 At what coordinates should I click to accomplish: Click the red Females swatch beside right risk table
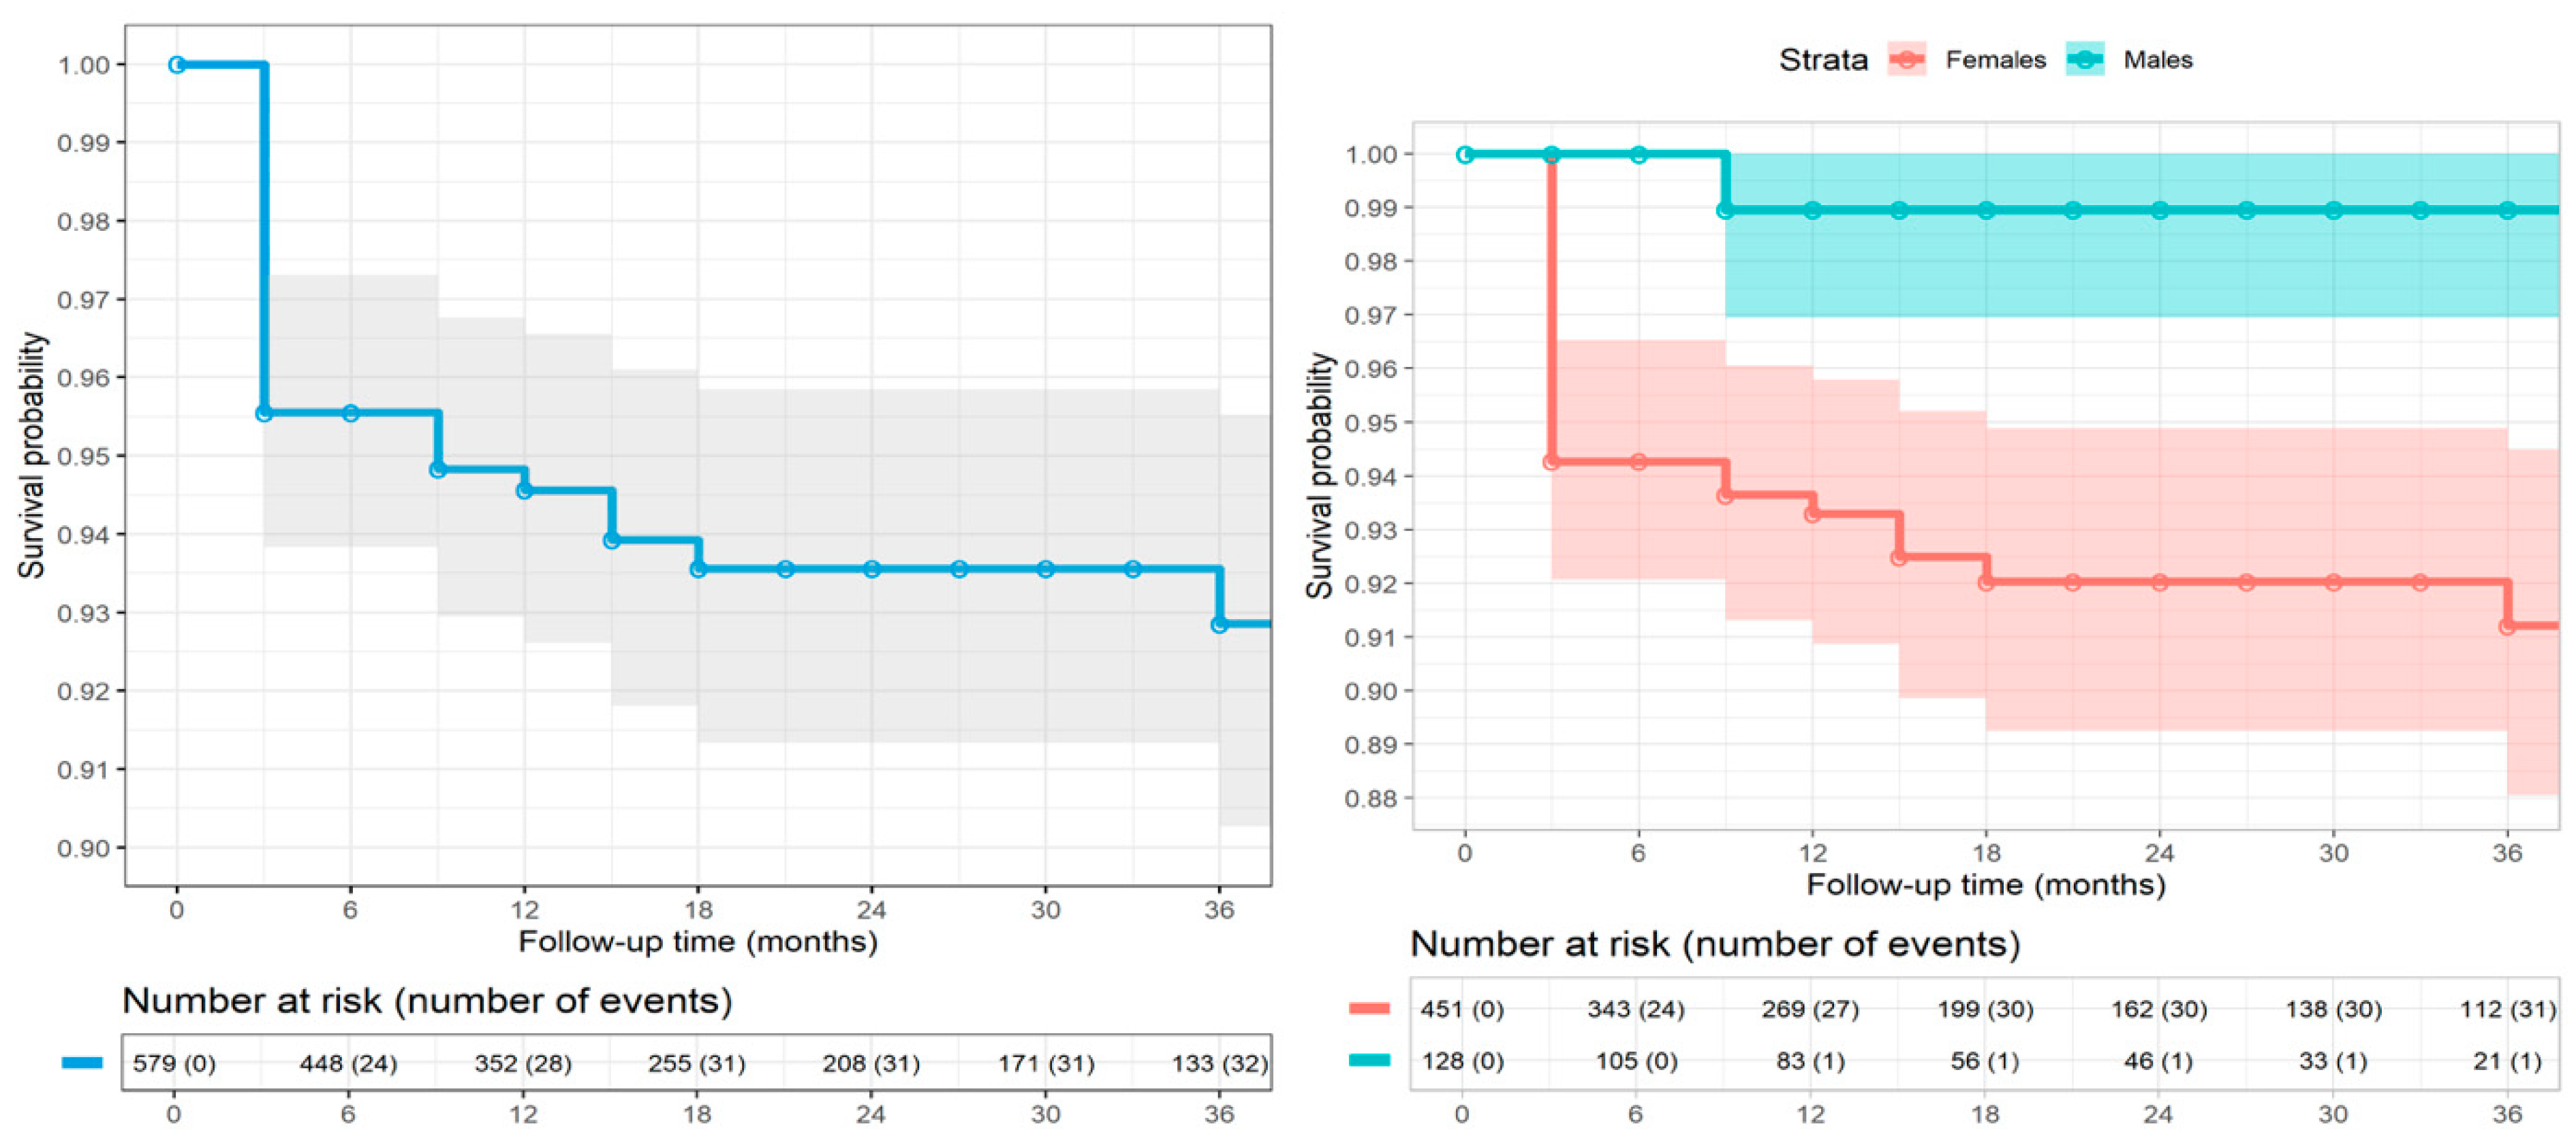click(1369, 1008)
